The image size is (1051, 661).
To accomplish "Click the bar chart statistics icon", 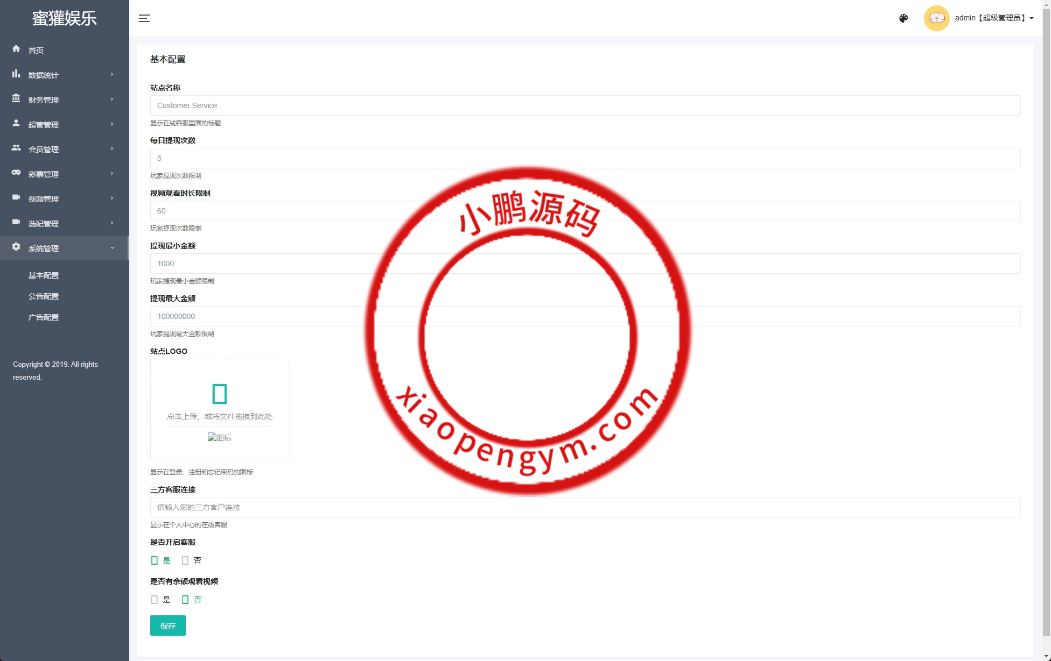I will click(x=16, y=74).
